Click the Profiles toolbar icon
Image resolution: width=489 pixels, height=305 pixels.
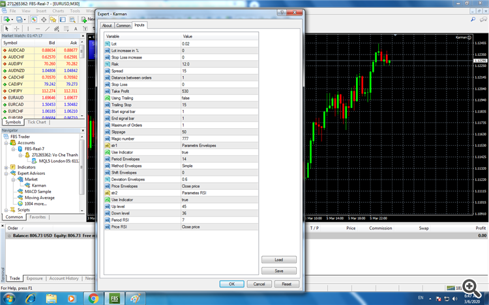click(x=20, y=20)
